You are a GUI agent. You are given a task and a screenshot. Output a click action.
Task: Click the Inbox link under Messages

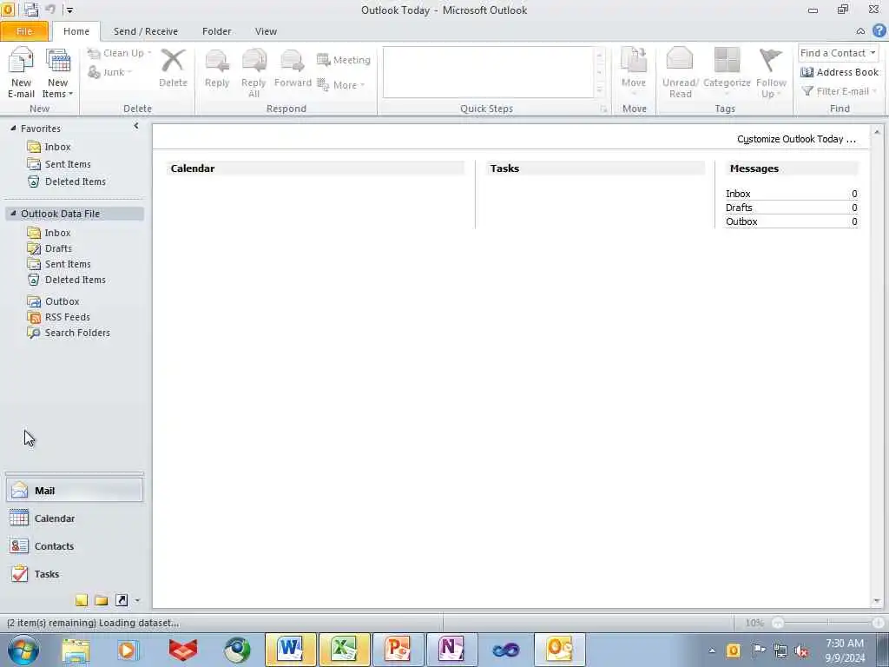738,194
